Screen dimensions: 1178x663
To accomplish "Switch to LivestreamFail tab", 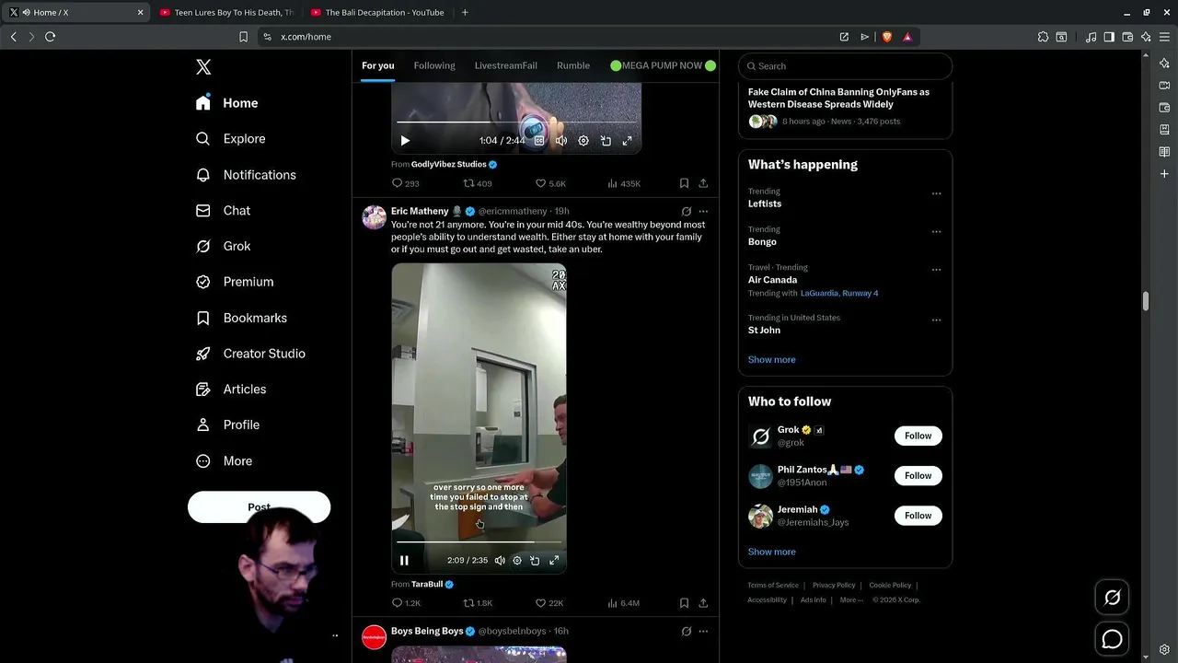I will 505,65.
